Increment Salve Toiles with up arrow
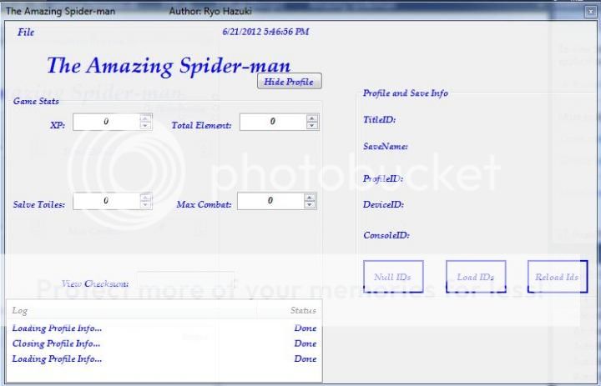The image size is (601, 386). tap(145, 198)
